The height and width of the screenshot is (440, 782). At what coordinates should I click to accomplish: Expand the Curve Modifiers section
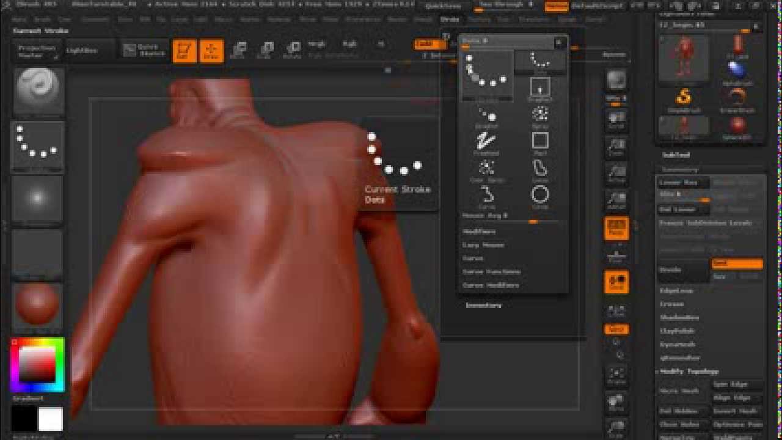[491, 285]
